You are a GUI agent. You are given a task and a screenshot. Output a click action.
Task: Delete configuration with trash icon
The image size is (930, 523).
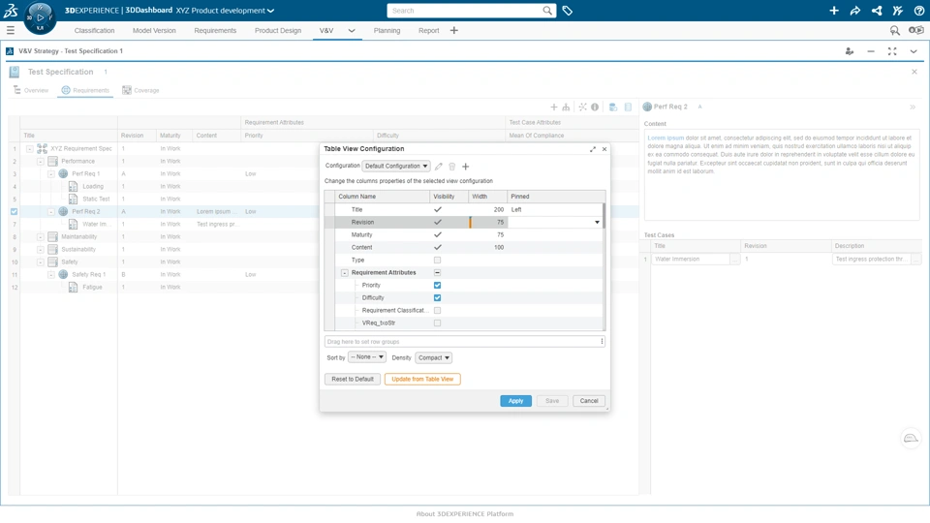[452, 167]
